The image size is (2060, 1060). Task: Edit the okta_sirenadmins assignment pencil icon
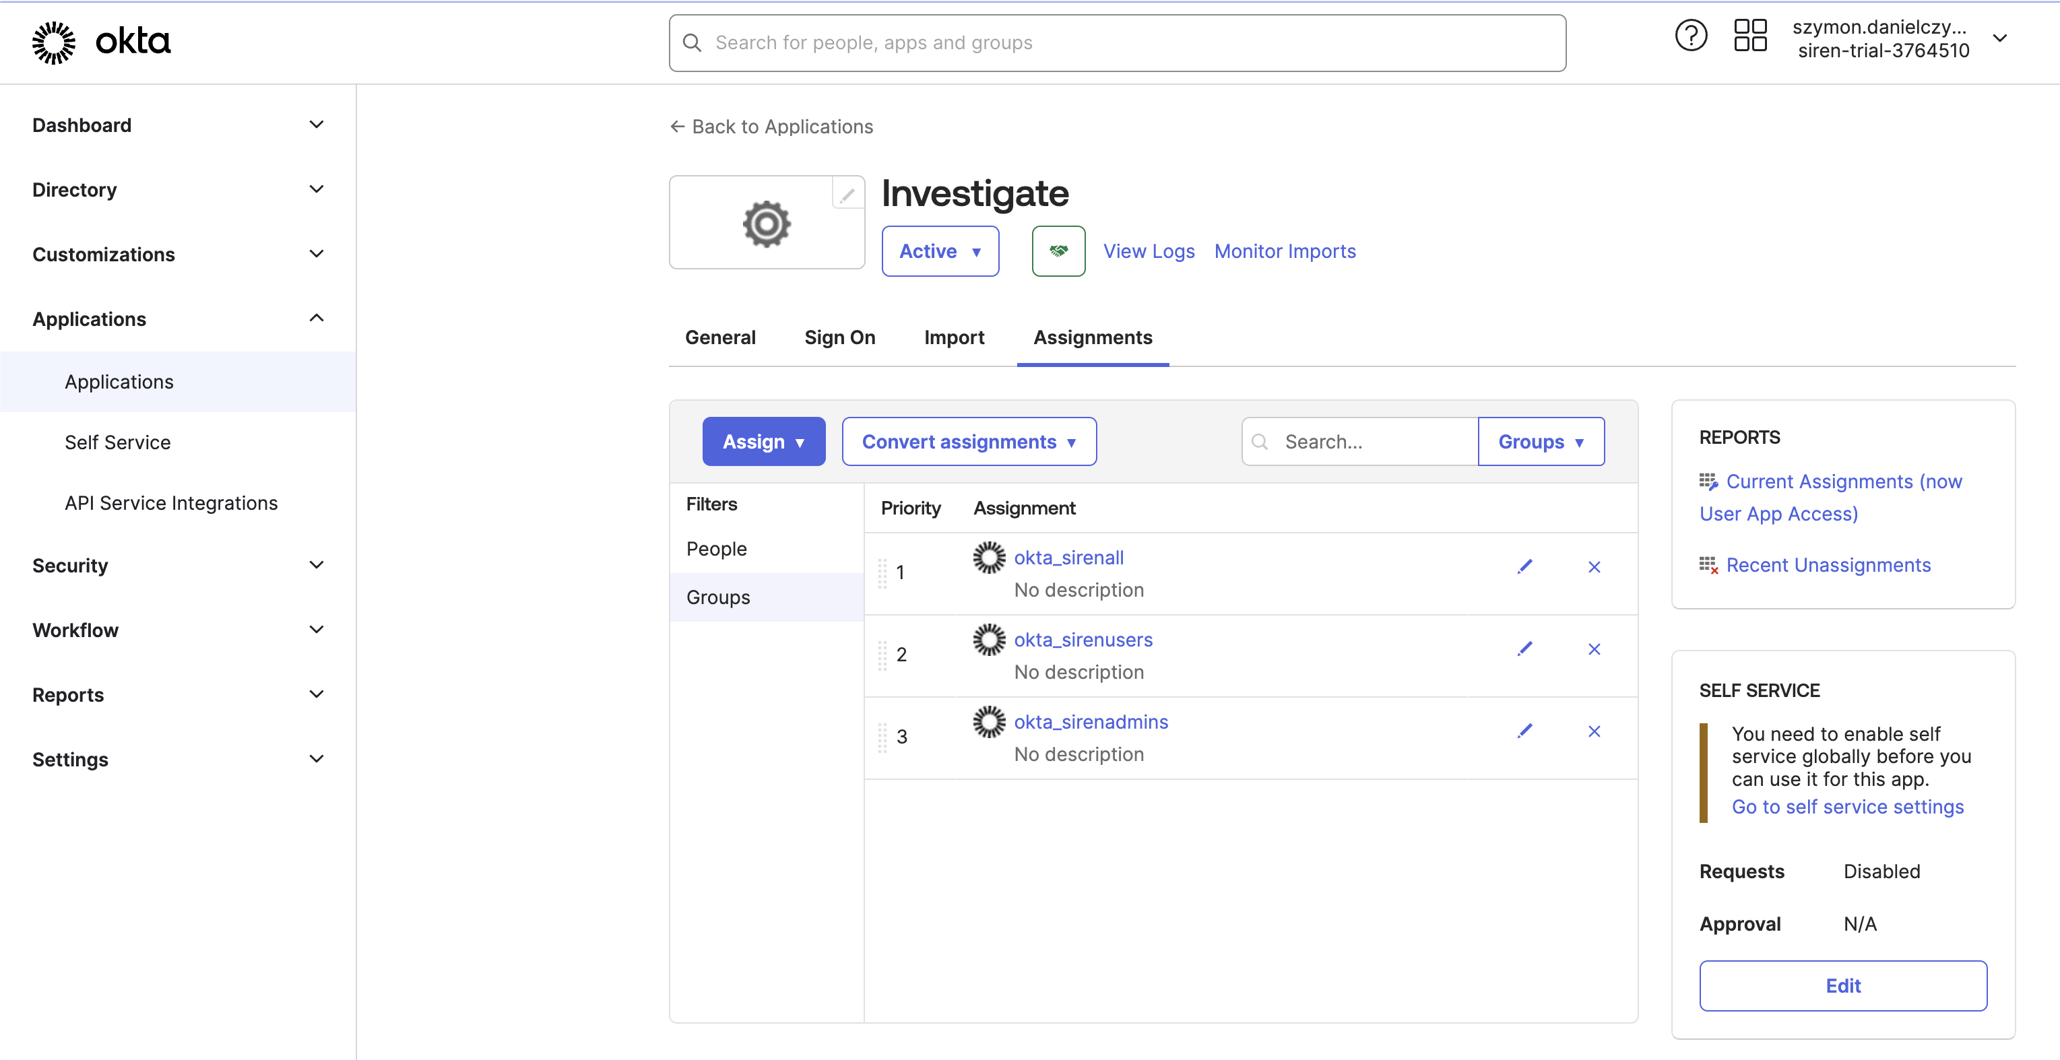coord(1526,730)
